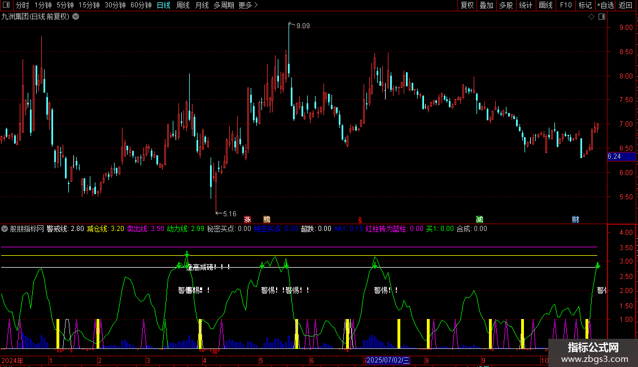Click the panel layout icon at top-left
The width and height of the screenshot is (638, 367).
(x=6, y=6)
